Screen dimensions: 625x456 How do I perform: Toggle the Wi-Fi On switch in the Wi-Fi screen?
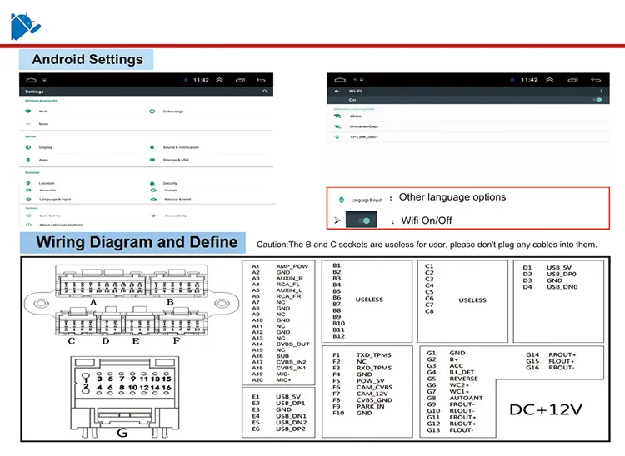coord(597,100)
